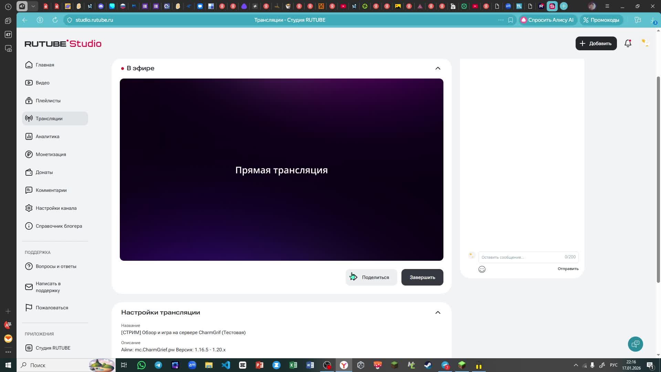Click the Поделиться button
661x372 pixels.
[x=371, y=277]
